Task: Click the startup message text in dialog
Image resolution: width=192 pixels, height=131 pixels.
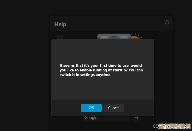Action: point(101,70)
